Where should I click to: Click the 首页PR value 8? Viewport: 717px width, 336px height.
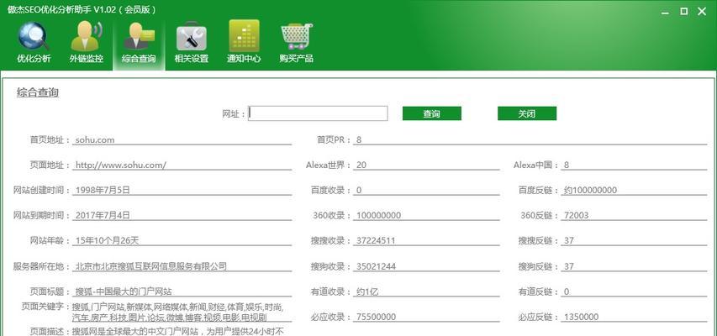point(359,140)
